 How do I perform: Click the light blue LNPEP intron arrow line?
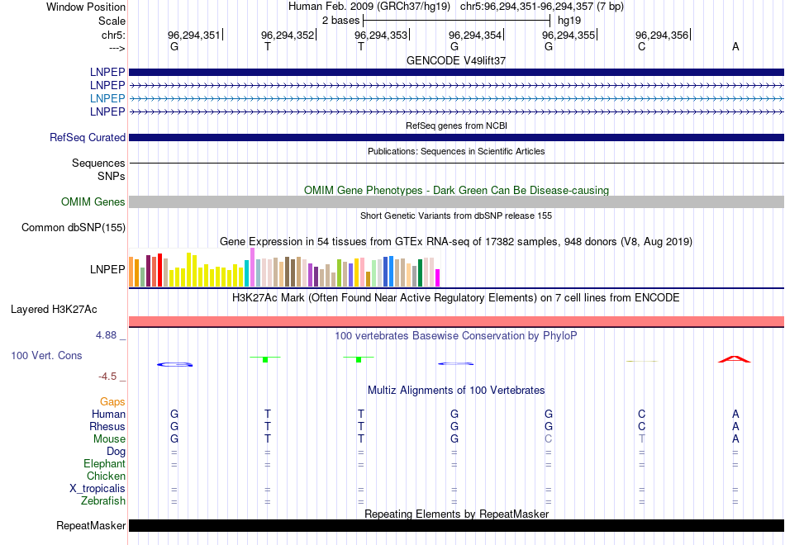[456, 98]
